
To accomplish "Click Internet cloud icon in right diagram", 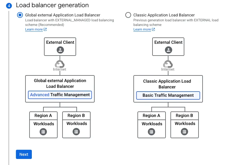I will (168, 64).
